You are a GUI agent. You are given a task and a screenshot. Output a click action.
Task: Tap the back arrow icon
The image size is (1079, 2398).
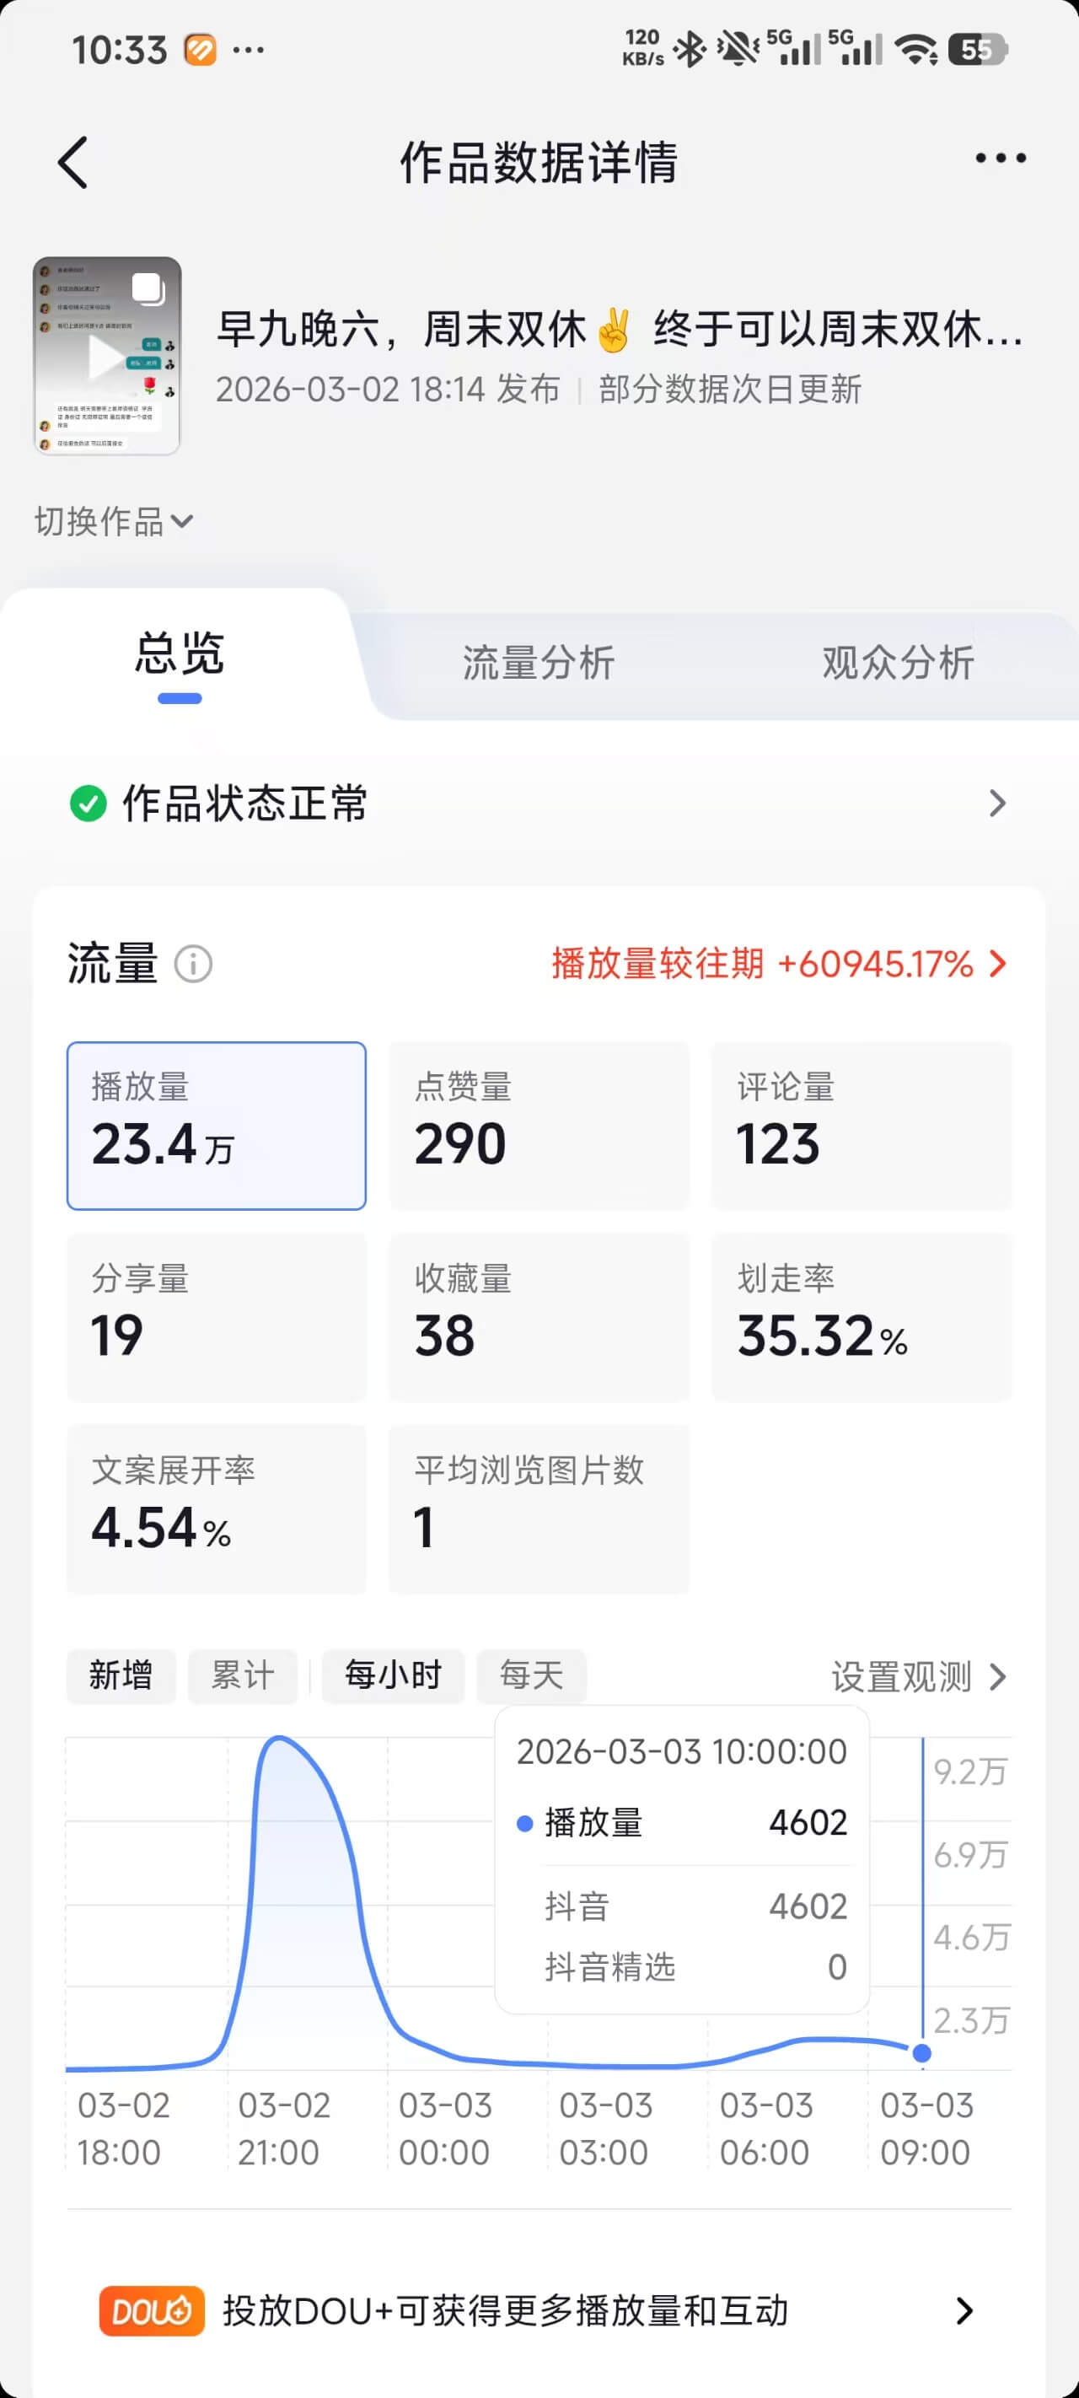click(72, 163)
